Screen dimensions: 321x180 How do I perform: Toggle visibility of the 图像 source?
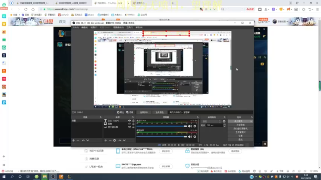coord(129,124)
